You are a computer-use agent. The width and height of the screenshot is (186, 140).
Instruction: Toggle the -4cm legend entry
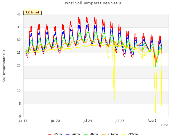tap(73, 134)
